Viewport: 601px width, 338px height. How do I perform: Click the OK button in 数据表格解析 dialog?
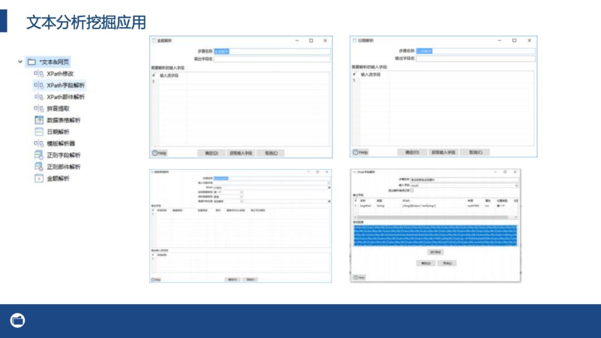point(232,280)
